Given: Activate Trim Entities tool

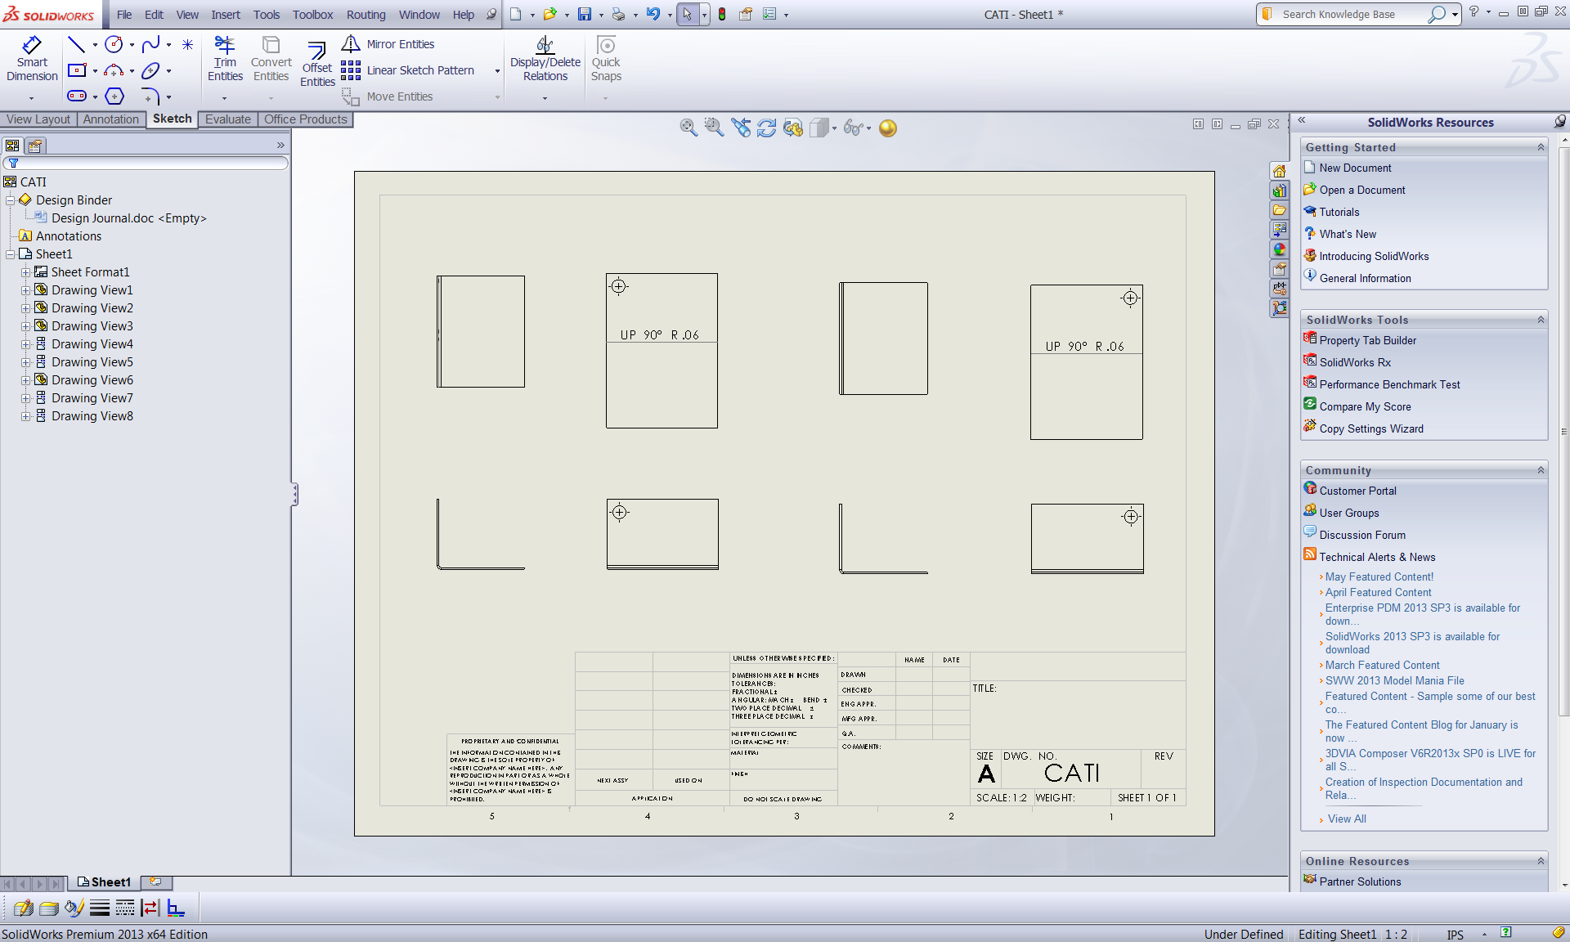Looking at the screenshot, I should tap(225, 59).
